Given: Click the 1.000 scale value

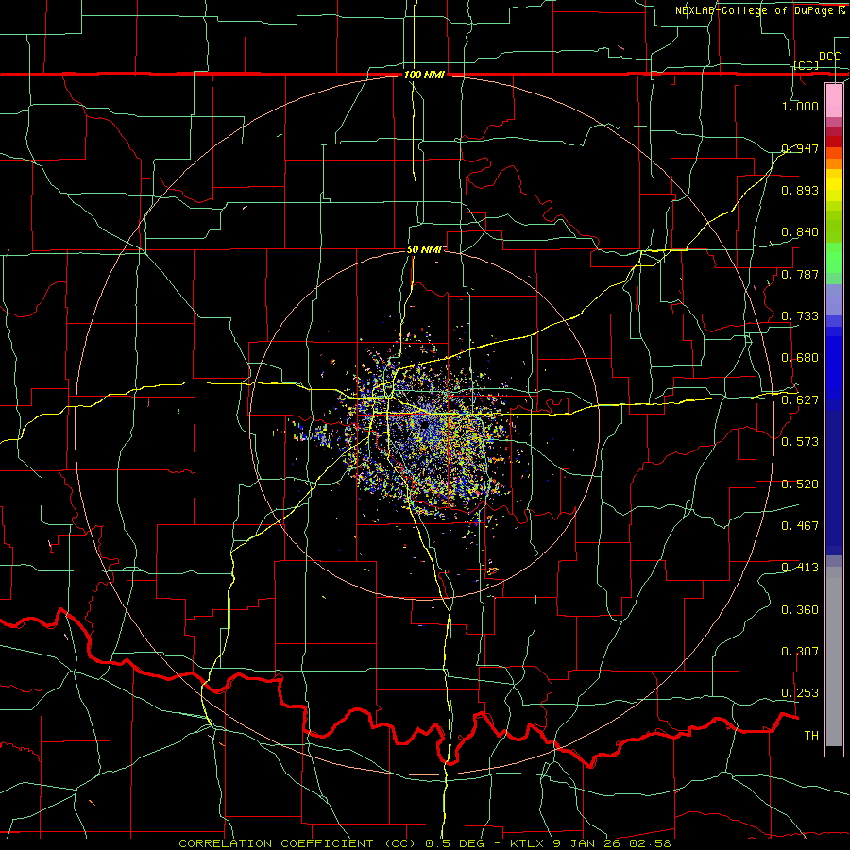Looking at the screenshot, I should [800, 106].
